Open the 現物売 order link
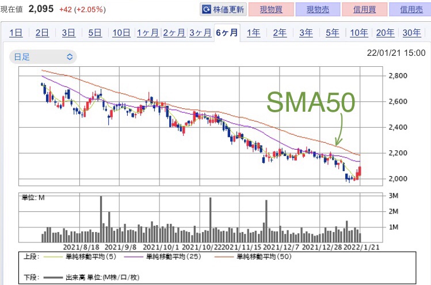 (318, 10)
